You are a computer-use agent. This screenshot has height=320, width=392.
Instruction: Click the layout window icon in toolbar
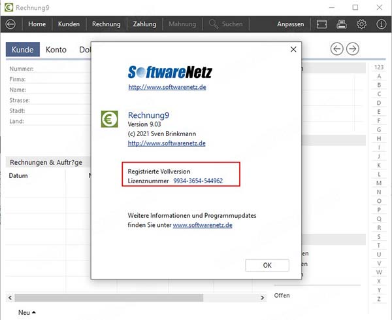click(321, 24)
